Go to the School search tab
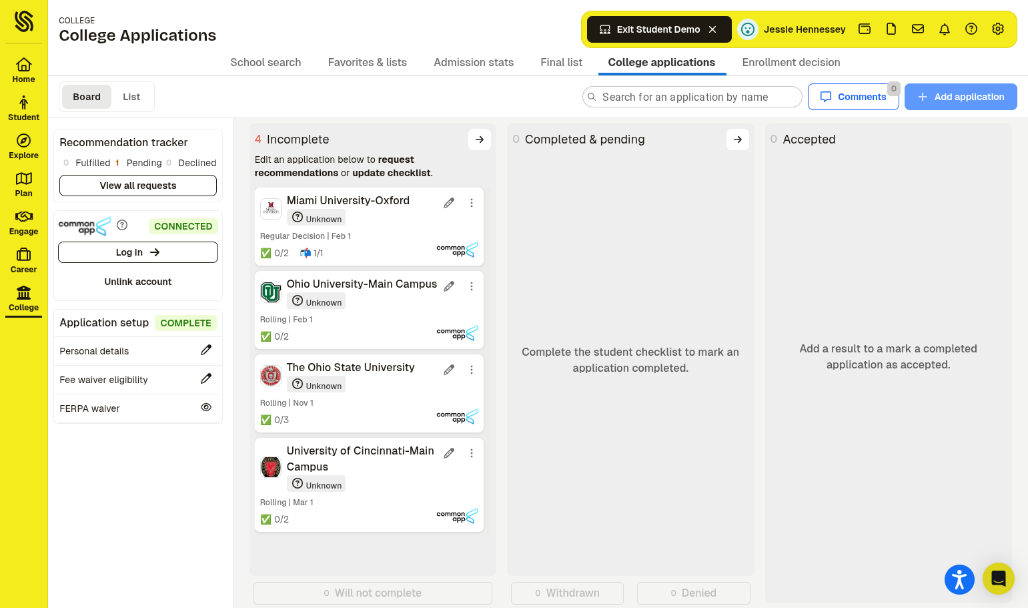 pyautogui.click(x=266, y=62)
